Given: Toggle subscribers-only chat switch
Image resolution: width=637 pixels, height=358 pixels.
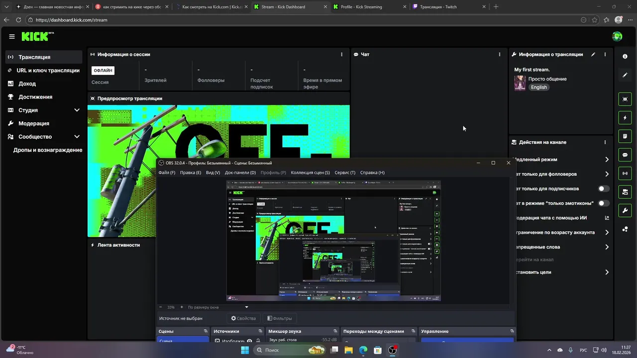Looking at the screenshot, I should pos(604,189).
